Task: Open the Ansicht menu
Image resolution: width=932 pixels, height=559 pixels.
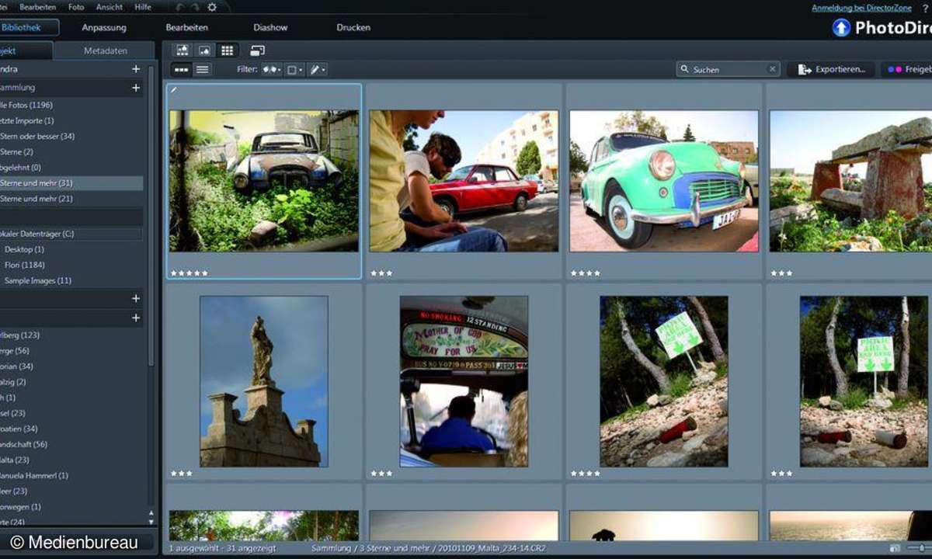Action: click(x=110, y=7)
